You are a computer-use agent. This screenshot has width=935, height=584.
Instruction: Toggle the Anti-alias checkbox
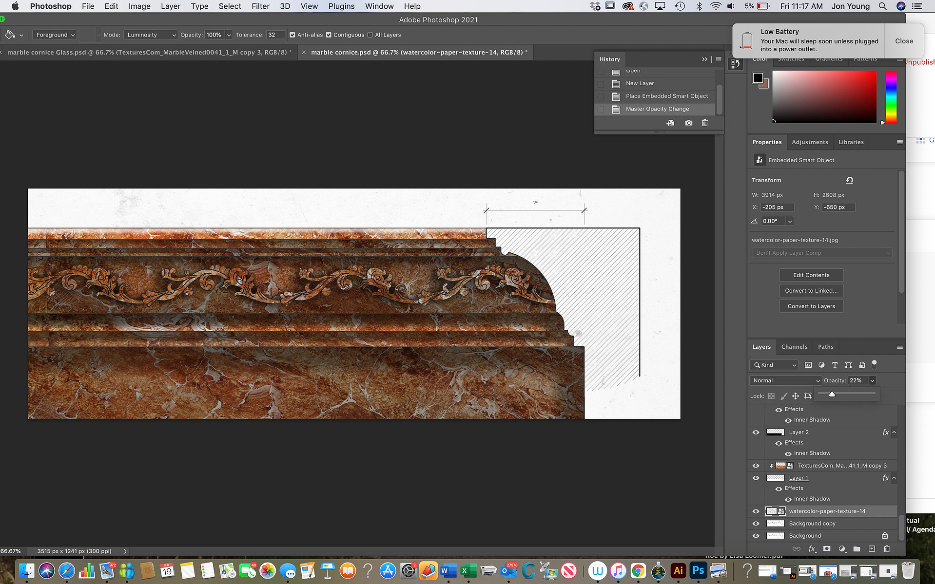point(292,35)
